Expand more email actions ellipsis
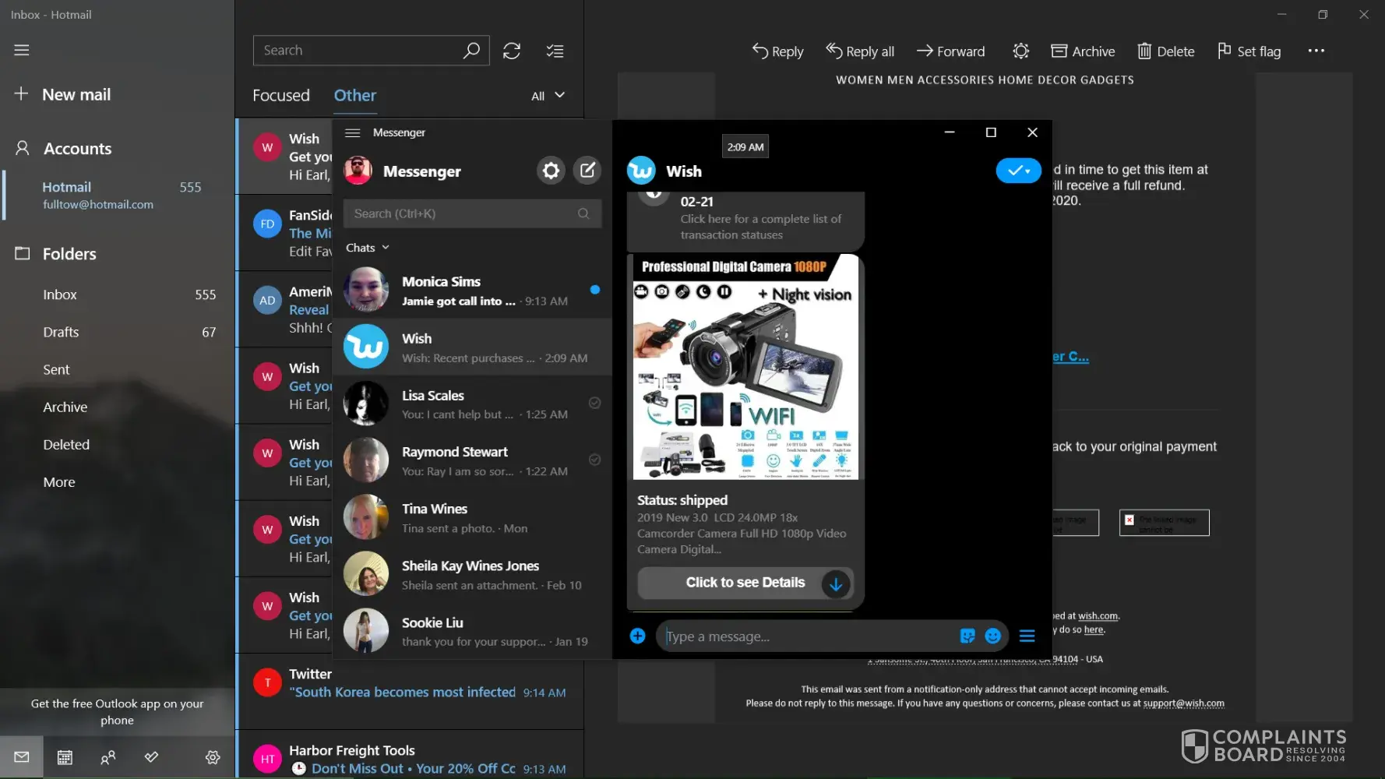 (1316, 51)
